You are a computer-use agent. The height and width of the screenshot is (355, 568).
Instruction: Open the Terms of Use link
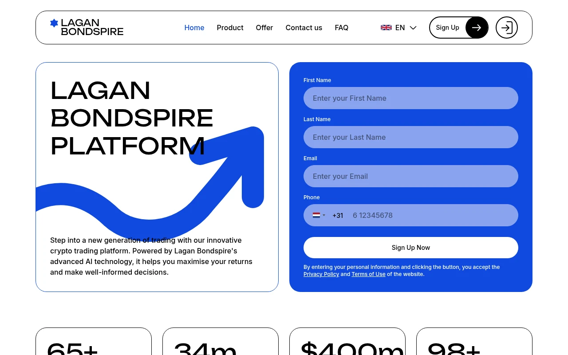(368, 274)
